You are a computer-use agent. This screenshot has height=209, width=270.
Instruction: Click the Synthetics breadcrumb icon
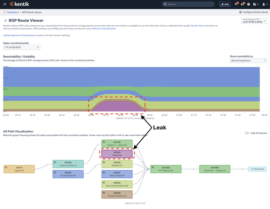point(4,12)
